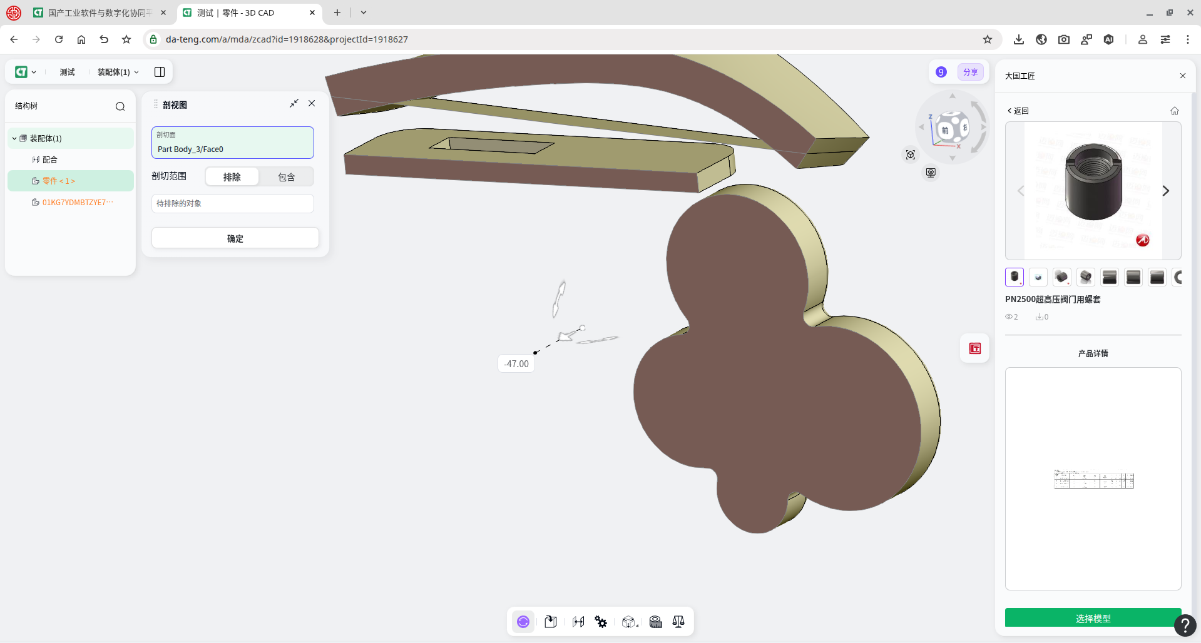Click the insert part icon in bottom toolbar
Viewport: 1201px width, 643px height.
coord(551,622)
